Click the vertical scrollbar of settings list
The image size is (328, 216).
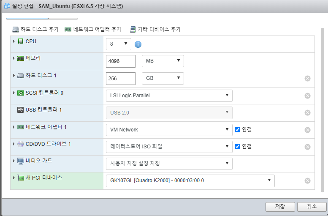323,110
